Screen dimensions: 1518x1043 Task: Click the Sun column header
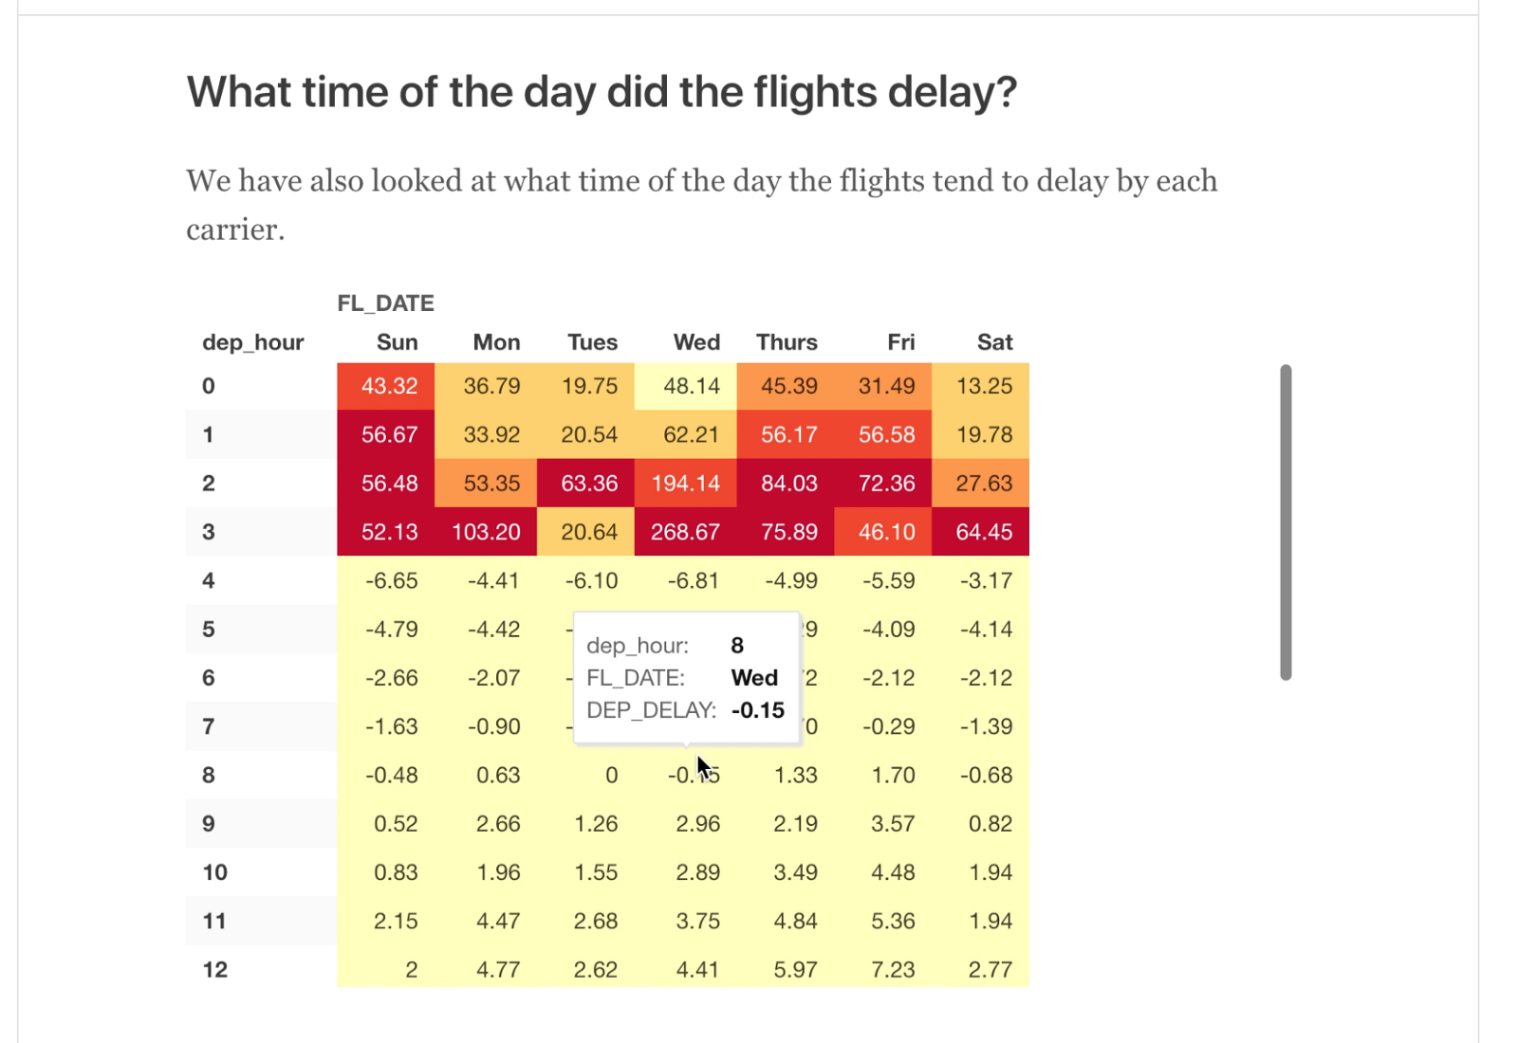point(397,342)
